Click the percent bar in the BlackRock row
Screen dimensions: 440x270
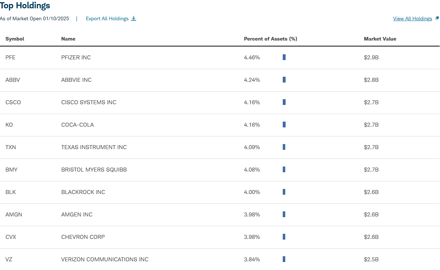pyautogui.click(x=284, y=192)
